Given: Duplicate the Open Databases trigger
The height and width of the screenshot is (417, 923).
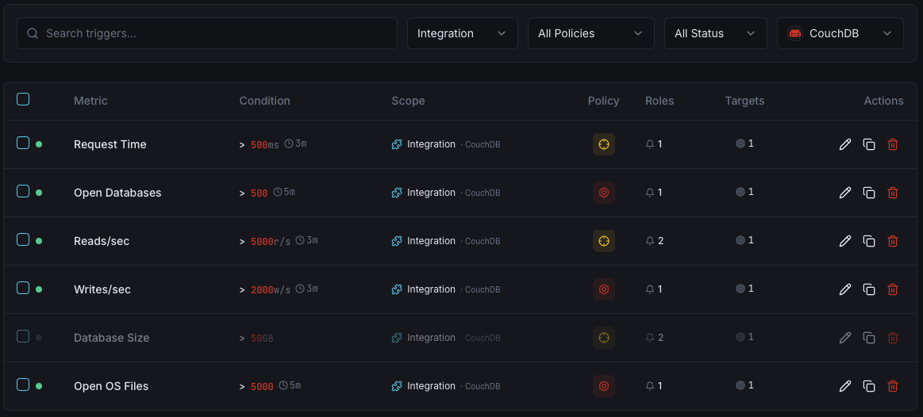Looking at the screenshot, I should point(869,193).
